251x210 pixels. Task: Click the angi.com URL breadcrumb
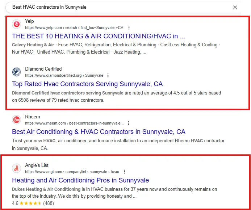click(x=72, y=172)
